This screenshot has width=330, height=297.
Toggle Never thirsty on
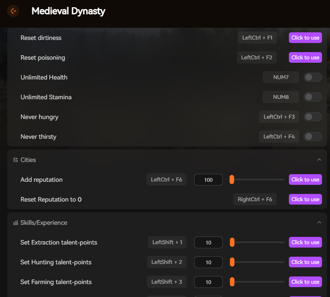(312, 136)
